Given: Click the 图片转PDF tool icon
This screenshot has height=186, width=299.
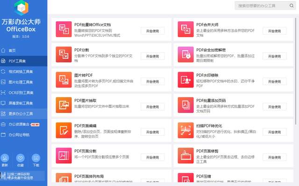Looking at the screenshot, I should tap(64, 80).
